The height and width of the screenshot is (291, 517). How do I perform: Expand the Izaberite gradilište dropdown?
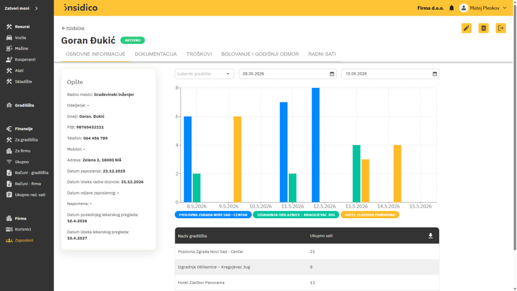tap(204, 74)
